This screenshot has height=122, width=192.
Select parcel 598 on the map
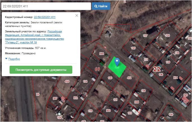pos(137,102)
